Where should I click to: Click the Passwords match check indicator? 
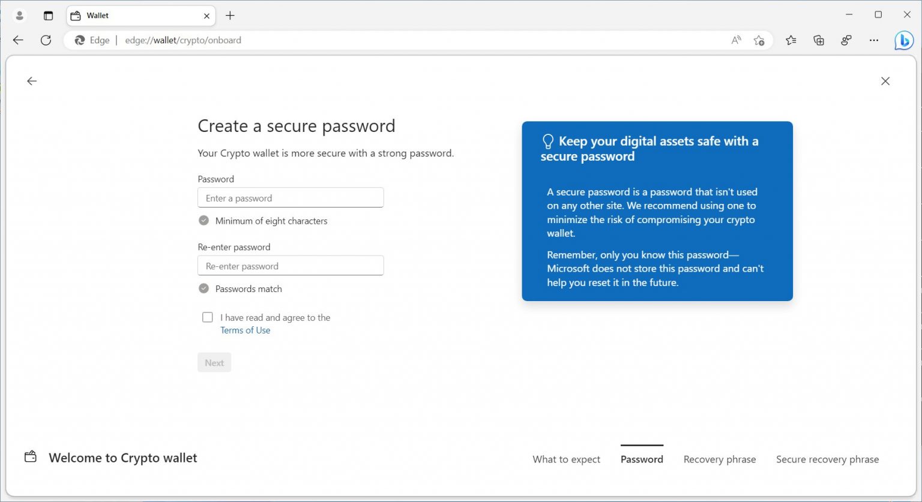click(x=203, y=288)
